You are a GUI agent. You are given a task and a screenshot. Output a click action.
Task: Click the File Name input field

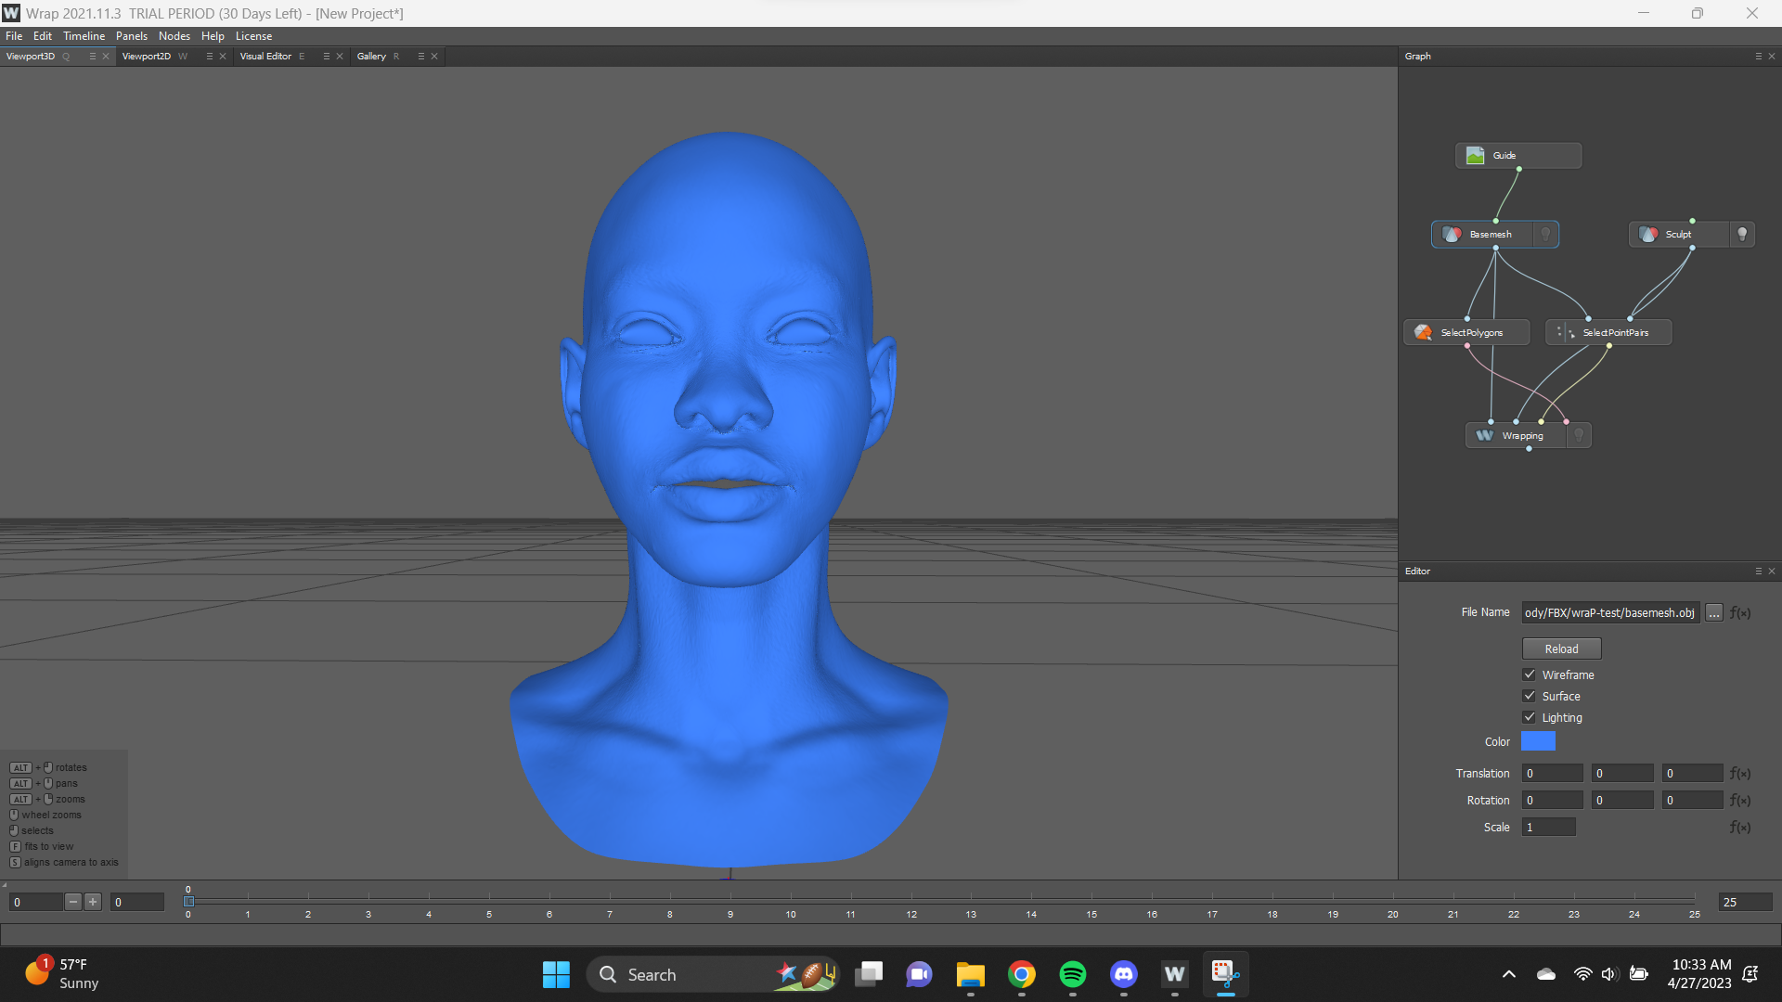coord(1610,612)
